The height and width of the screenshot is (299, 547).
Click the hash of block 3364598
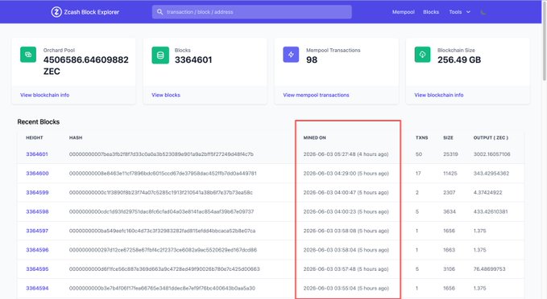pyautogui.click(x=161, y=211)
